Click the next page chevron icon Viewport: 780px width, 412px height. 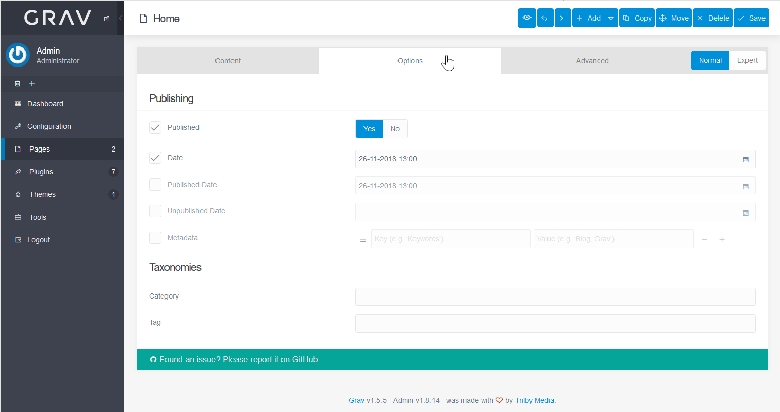point(562,18)
